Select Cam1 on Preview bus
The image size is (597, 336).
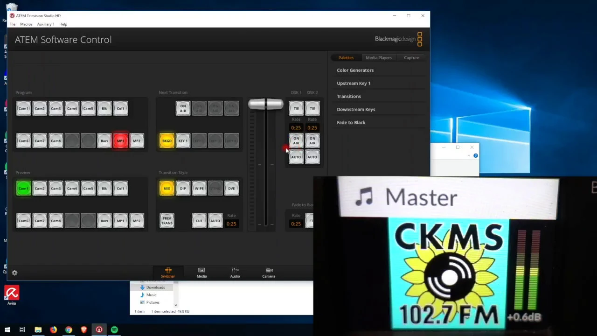point(23,189)
